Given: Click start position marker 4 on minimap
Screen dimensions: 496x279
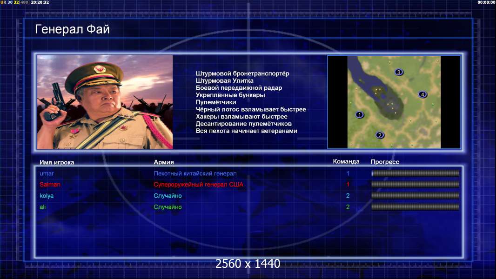Looking at the screenshot, I should click(422, 94).
